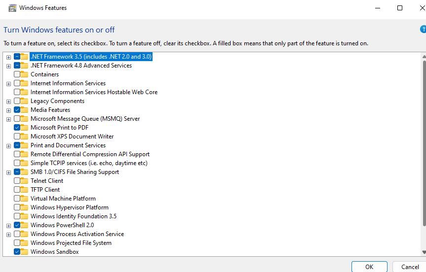Toggle SMB 1.0/CIFS File Sharing Support checkbox
This screenshot has width=426, height=272.
coord(17,172)
